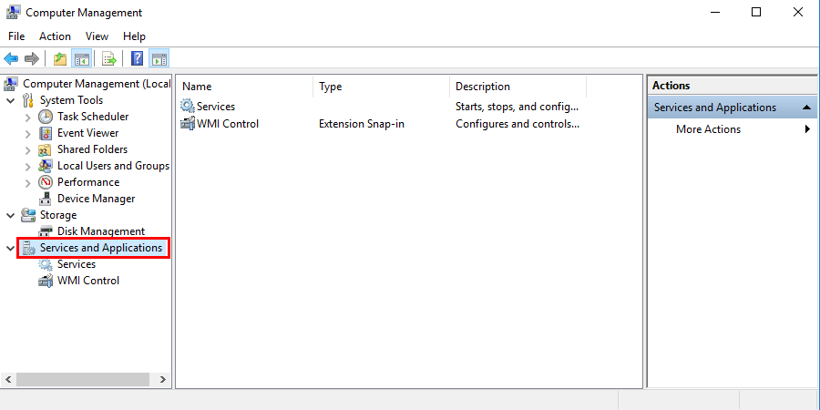Toggle the Show/Hide Action Pane button
The height and width of the screenshot is (410, 820).
[159, 59]
